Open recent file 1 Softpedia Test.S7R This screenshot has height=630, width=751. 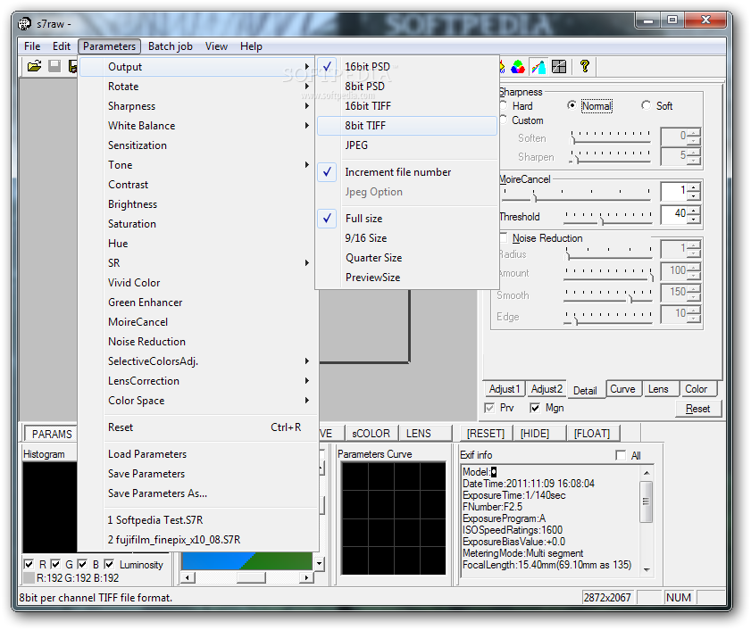198,520
